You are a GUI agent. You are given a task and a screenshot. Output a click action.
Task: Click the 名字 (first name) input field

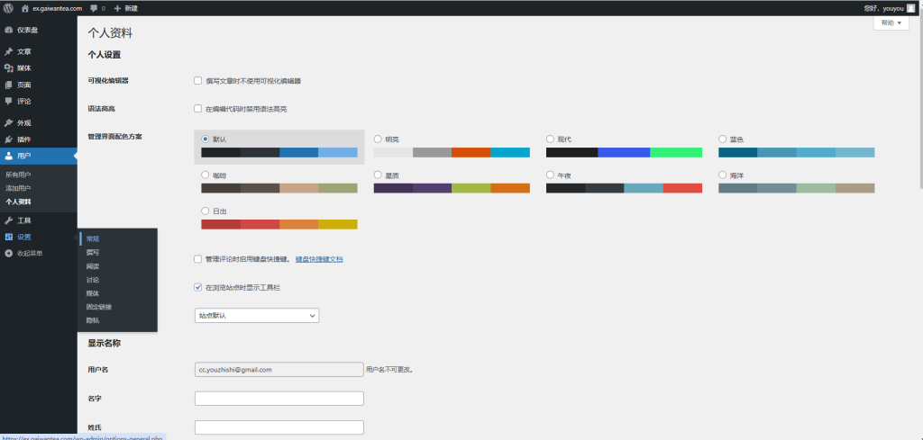point(279,399)
